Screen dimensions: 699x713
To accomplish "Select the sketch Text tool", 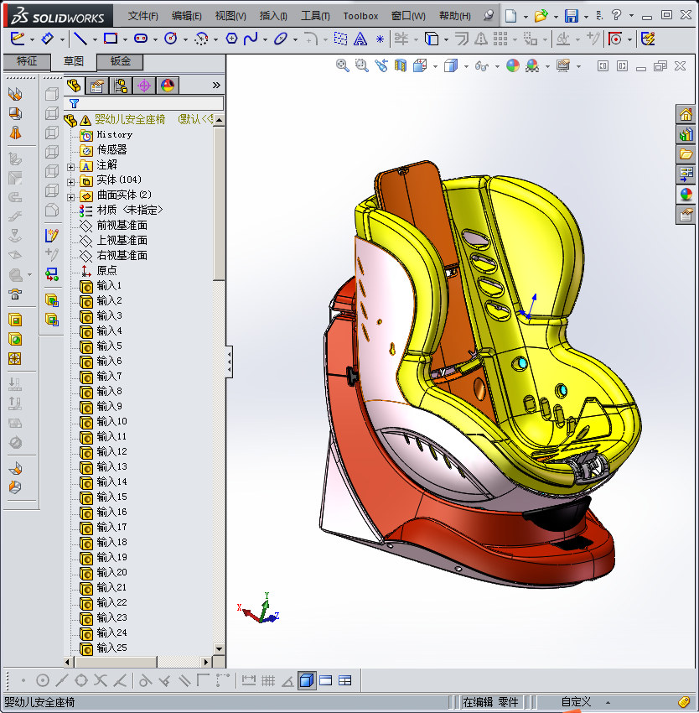I will pos(360,39).
